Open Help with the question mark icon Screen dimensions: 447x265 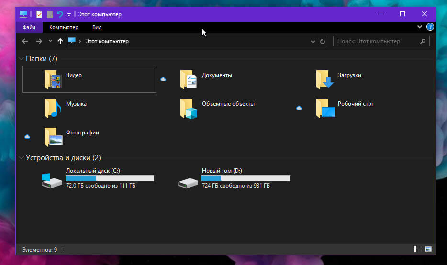click(430, 27)
